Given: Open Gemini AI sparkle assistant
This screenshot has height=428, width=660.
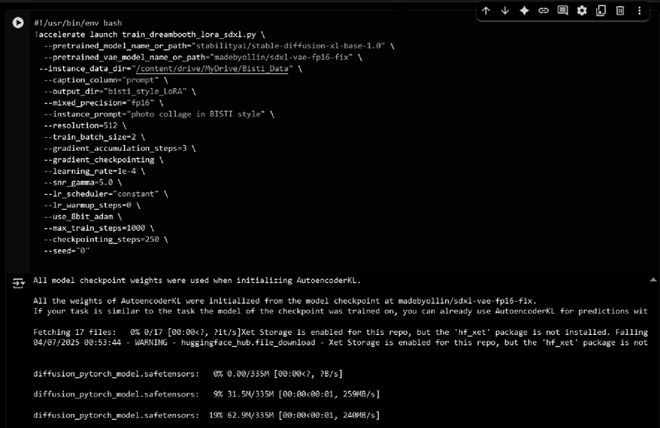Looking at the screenshot, I should 524,11.
